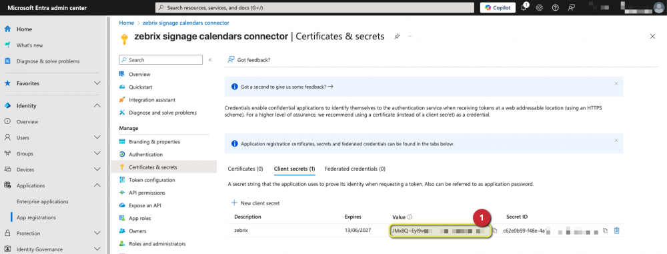This screenshot has height=254, width=667.
Task: Copy the Secret ID to clipboard
Action: 605,231
